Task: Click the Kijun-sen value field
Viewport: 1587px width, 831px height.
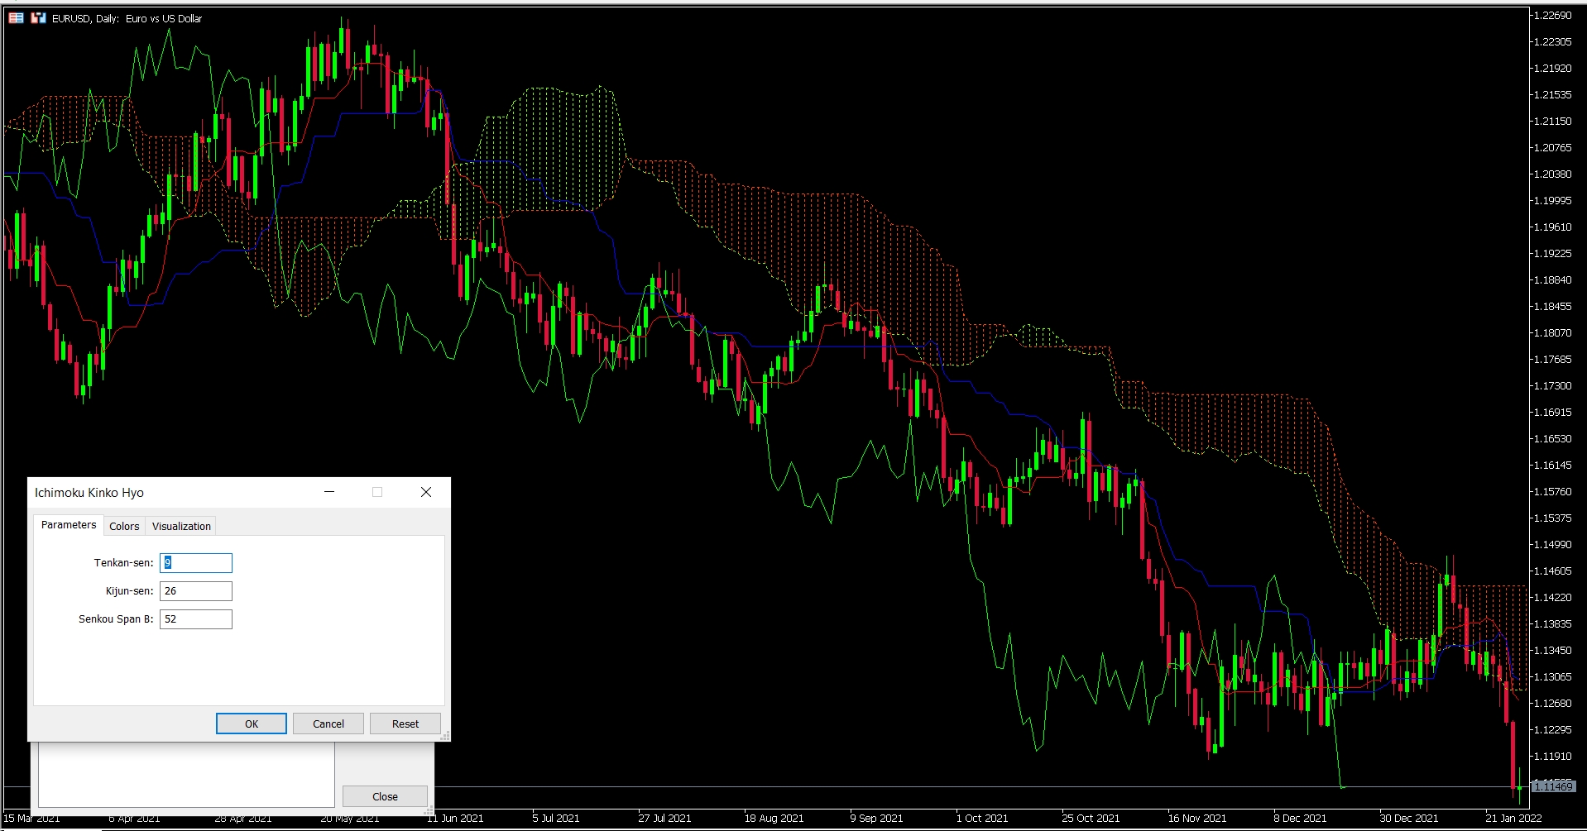Action: pos(196,591)
